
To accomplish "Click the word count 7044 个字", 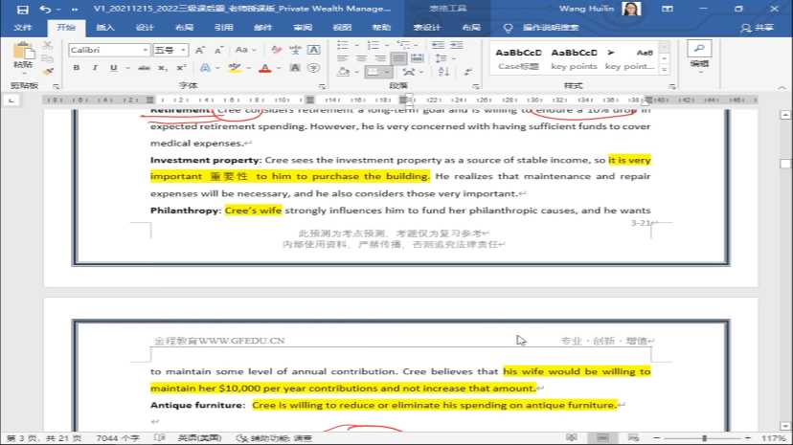I will tap(118, 438).
